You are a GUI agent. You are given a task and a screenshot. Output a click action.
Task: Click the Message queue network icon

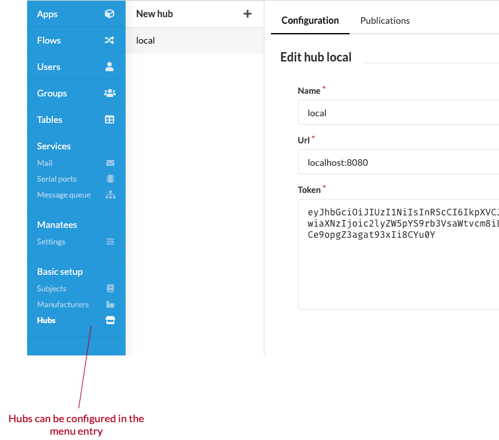point(110,195)
